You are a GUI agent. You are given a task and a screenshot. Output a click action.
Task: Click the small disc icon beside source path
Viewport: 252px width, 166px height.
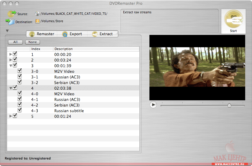pos(37,14)
